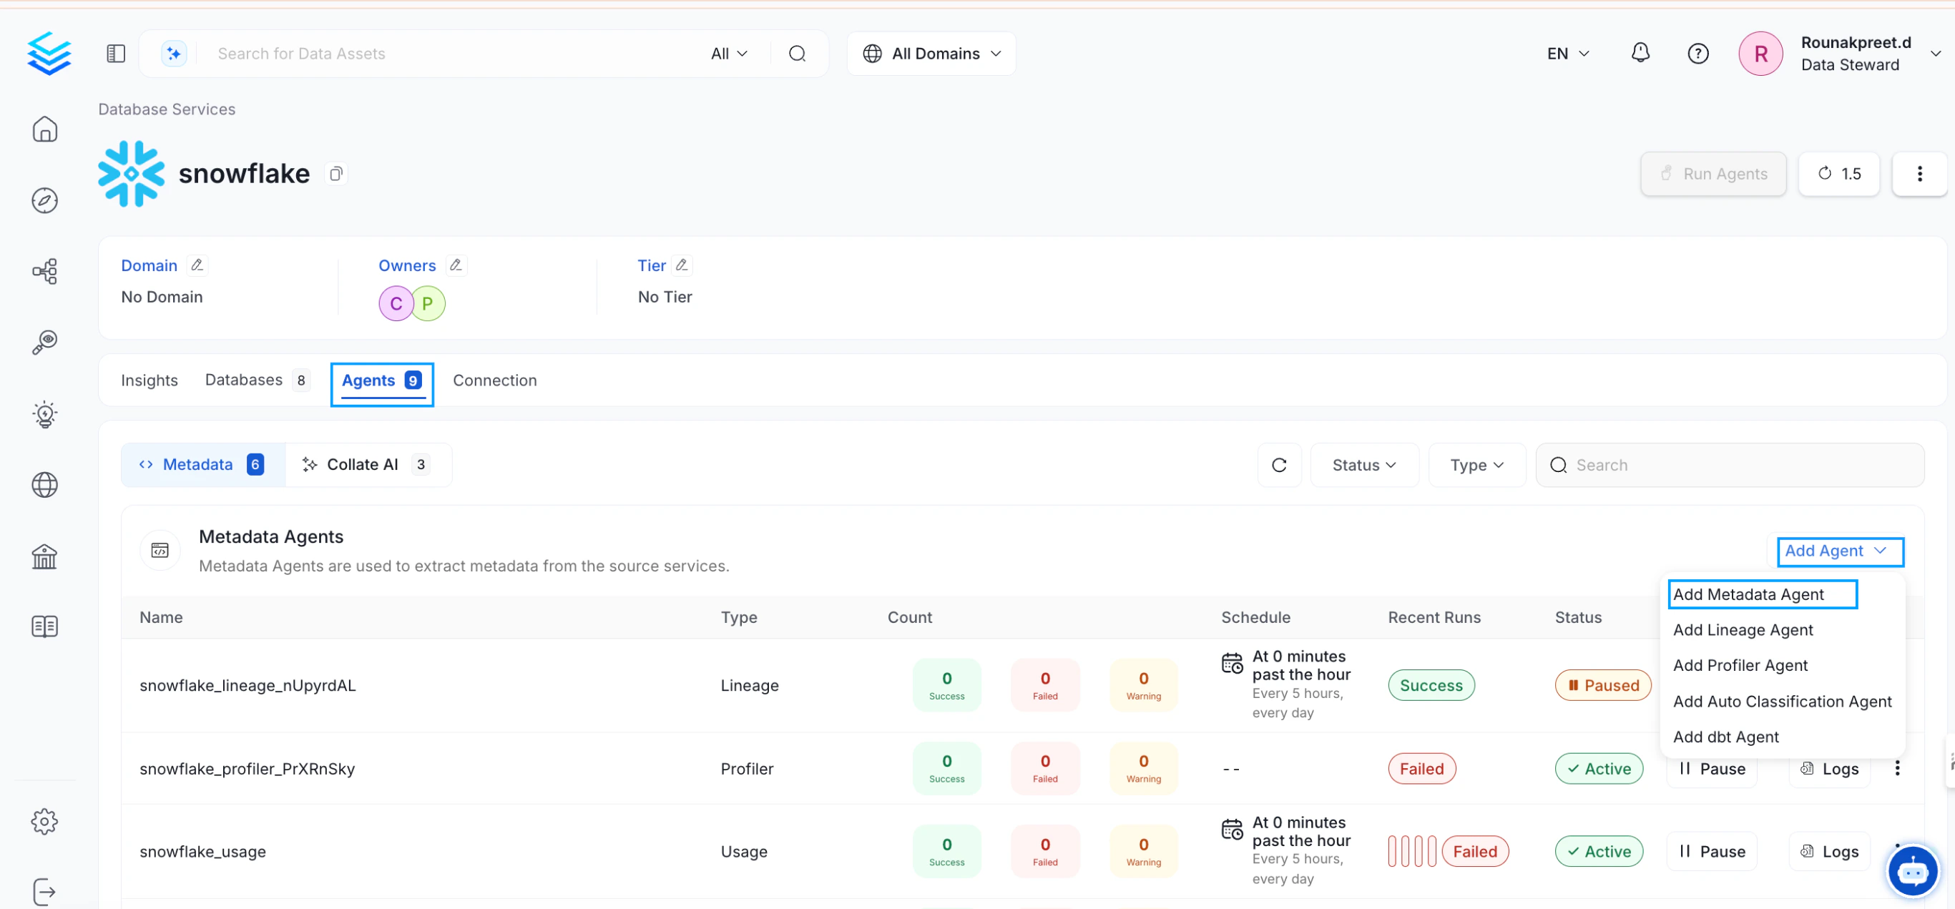Activate the AI sparkle search icon

174,53
